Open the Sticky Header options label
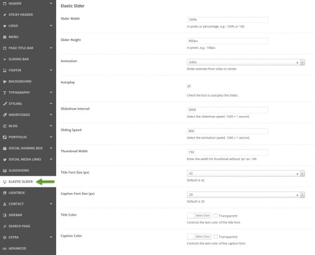Viewport: 315px width, 255px height. (x=20, y=15)
